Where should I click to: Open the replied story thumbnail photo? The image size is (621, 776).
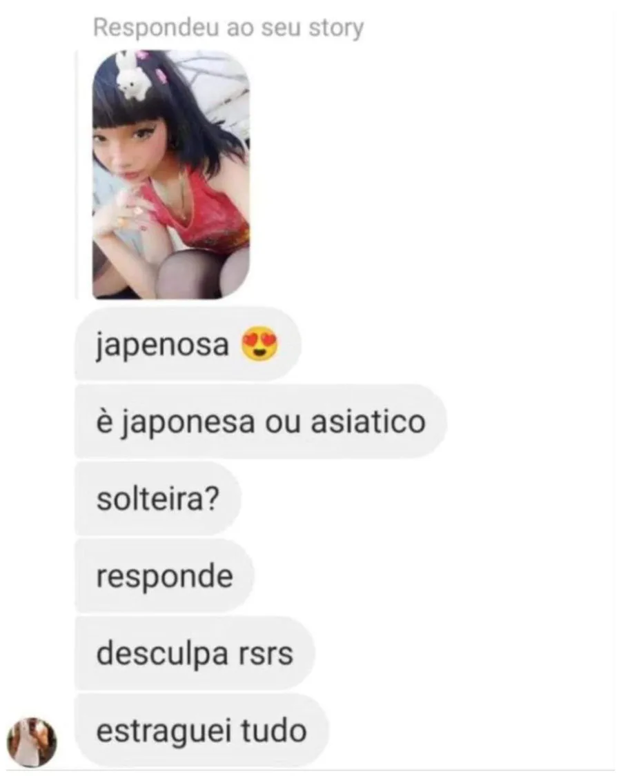(x=171, y=175)
